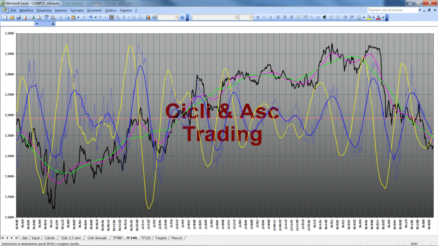Click the Copy icon
The image size is (438, 246).
(67, 17)
